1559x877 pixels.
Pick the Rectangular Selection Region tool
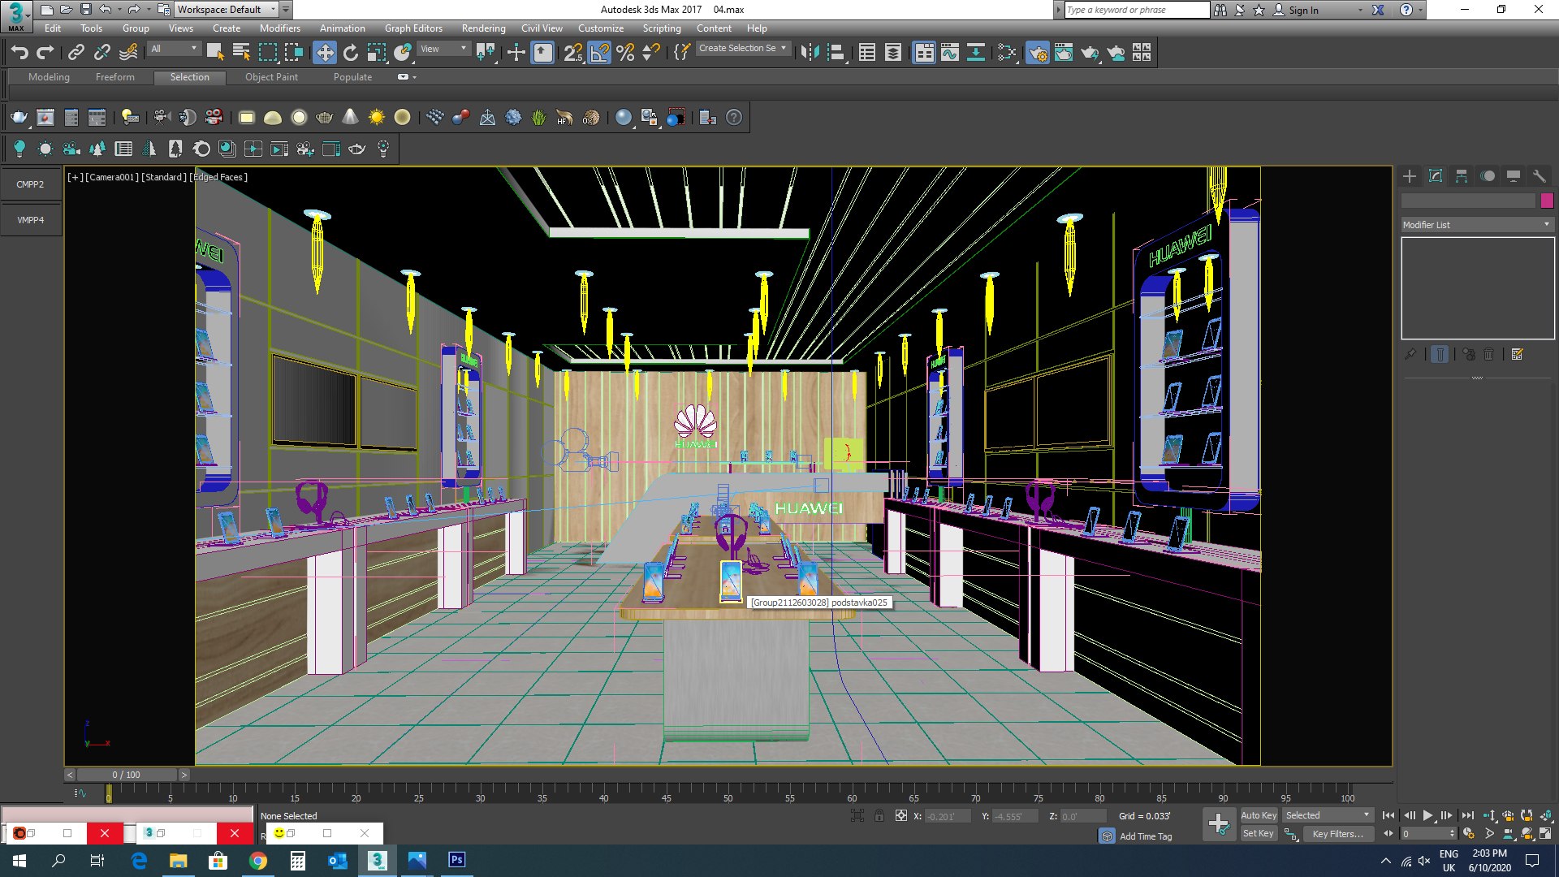coord(267,53)
